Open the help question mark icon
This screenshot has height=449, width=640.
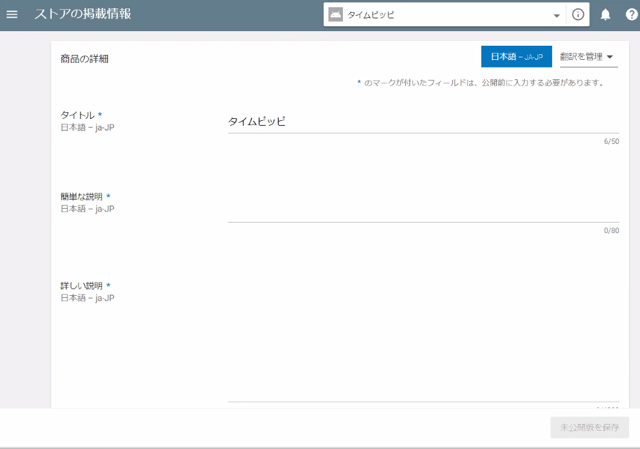[x=631, y=15]
